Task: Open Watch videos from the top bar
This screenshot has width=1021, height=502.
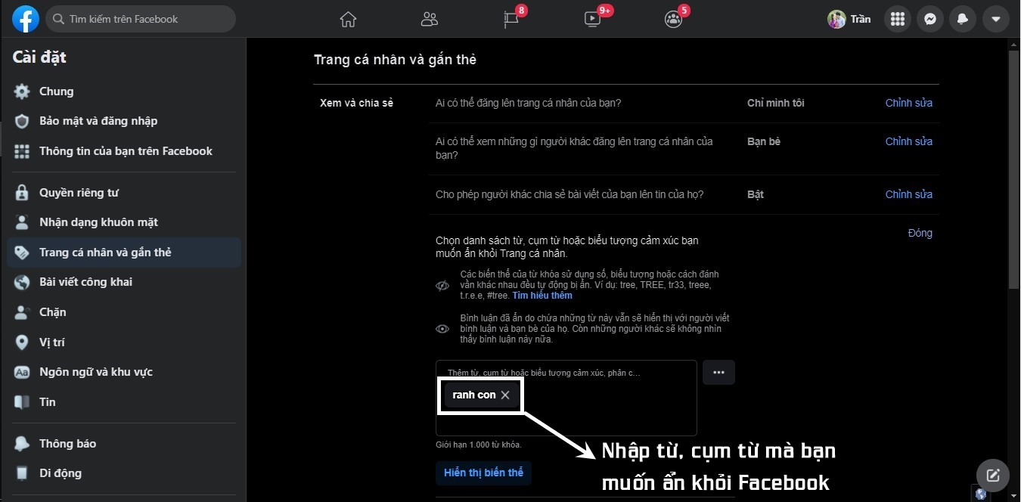Action: click(x=591, y=19)
